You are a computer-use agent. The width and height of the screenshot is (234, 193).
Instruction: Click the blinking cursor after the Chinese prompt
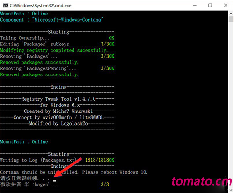[x=54, y=181]
